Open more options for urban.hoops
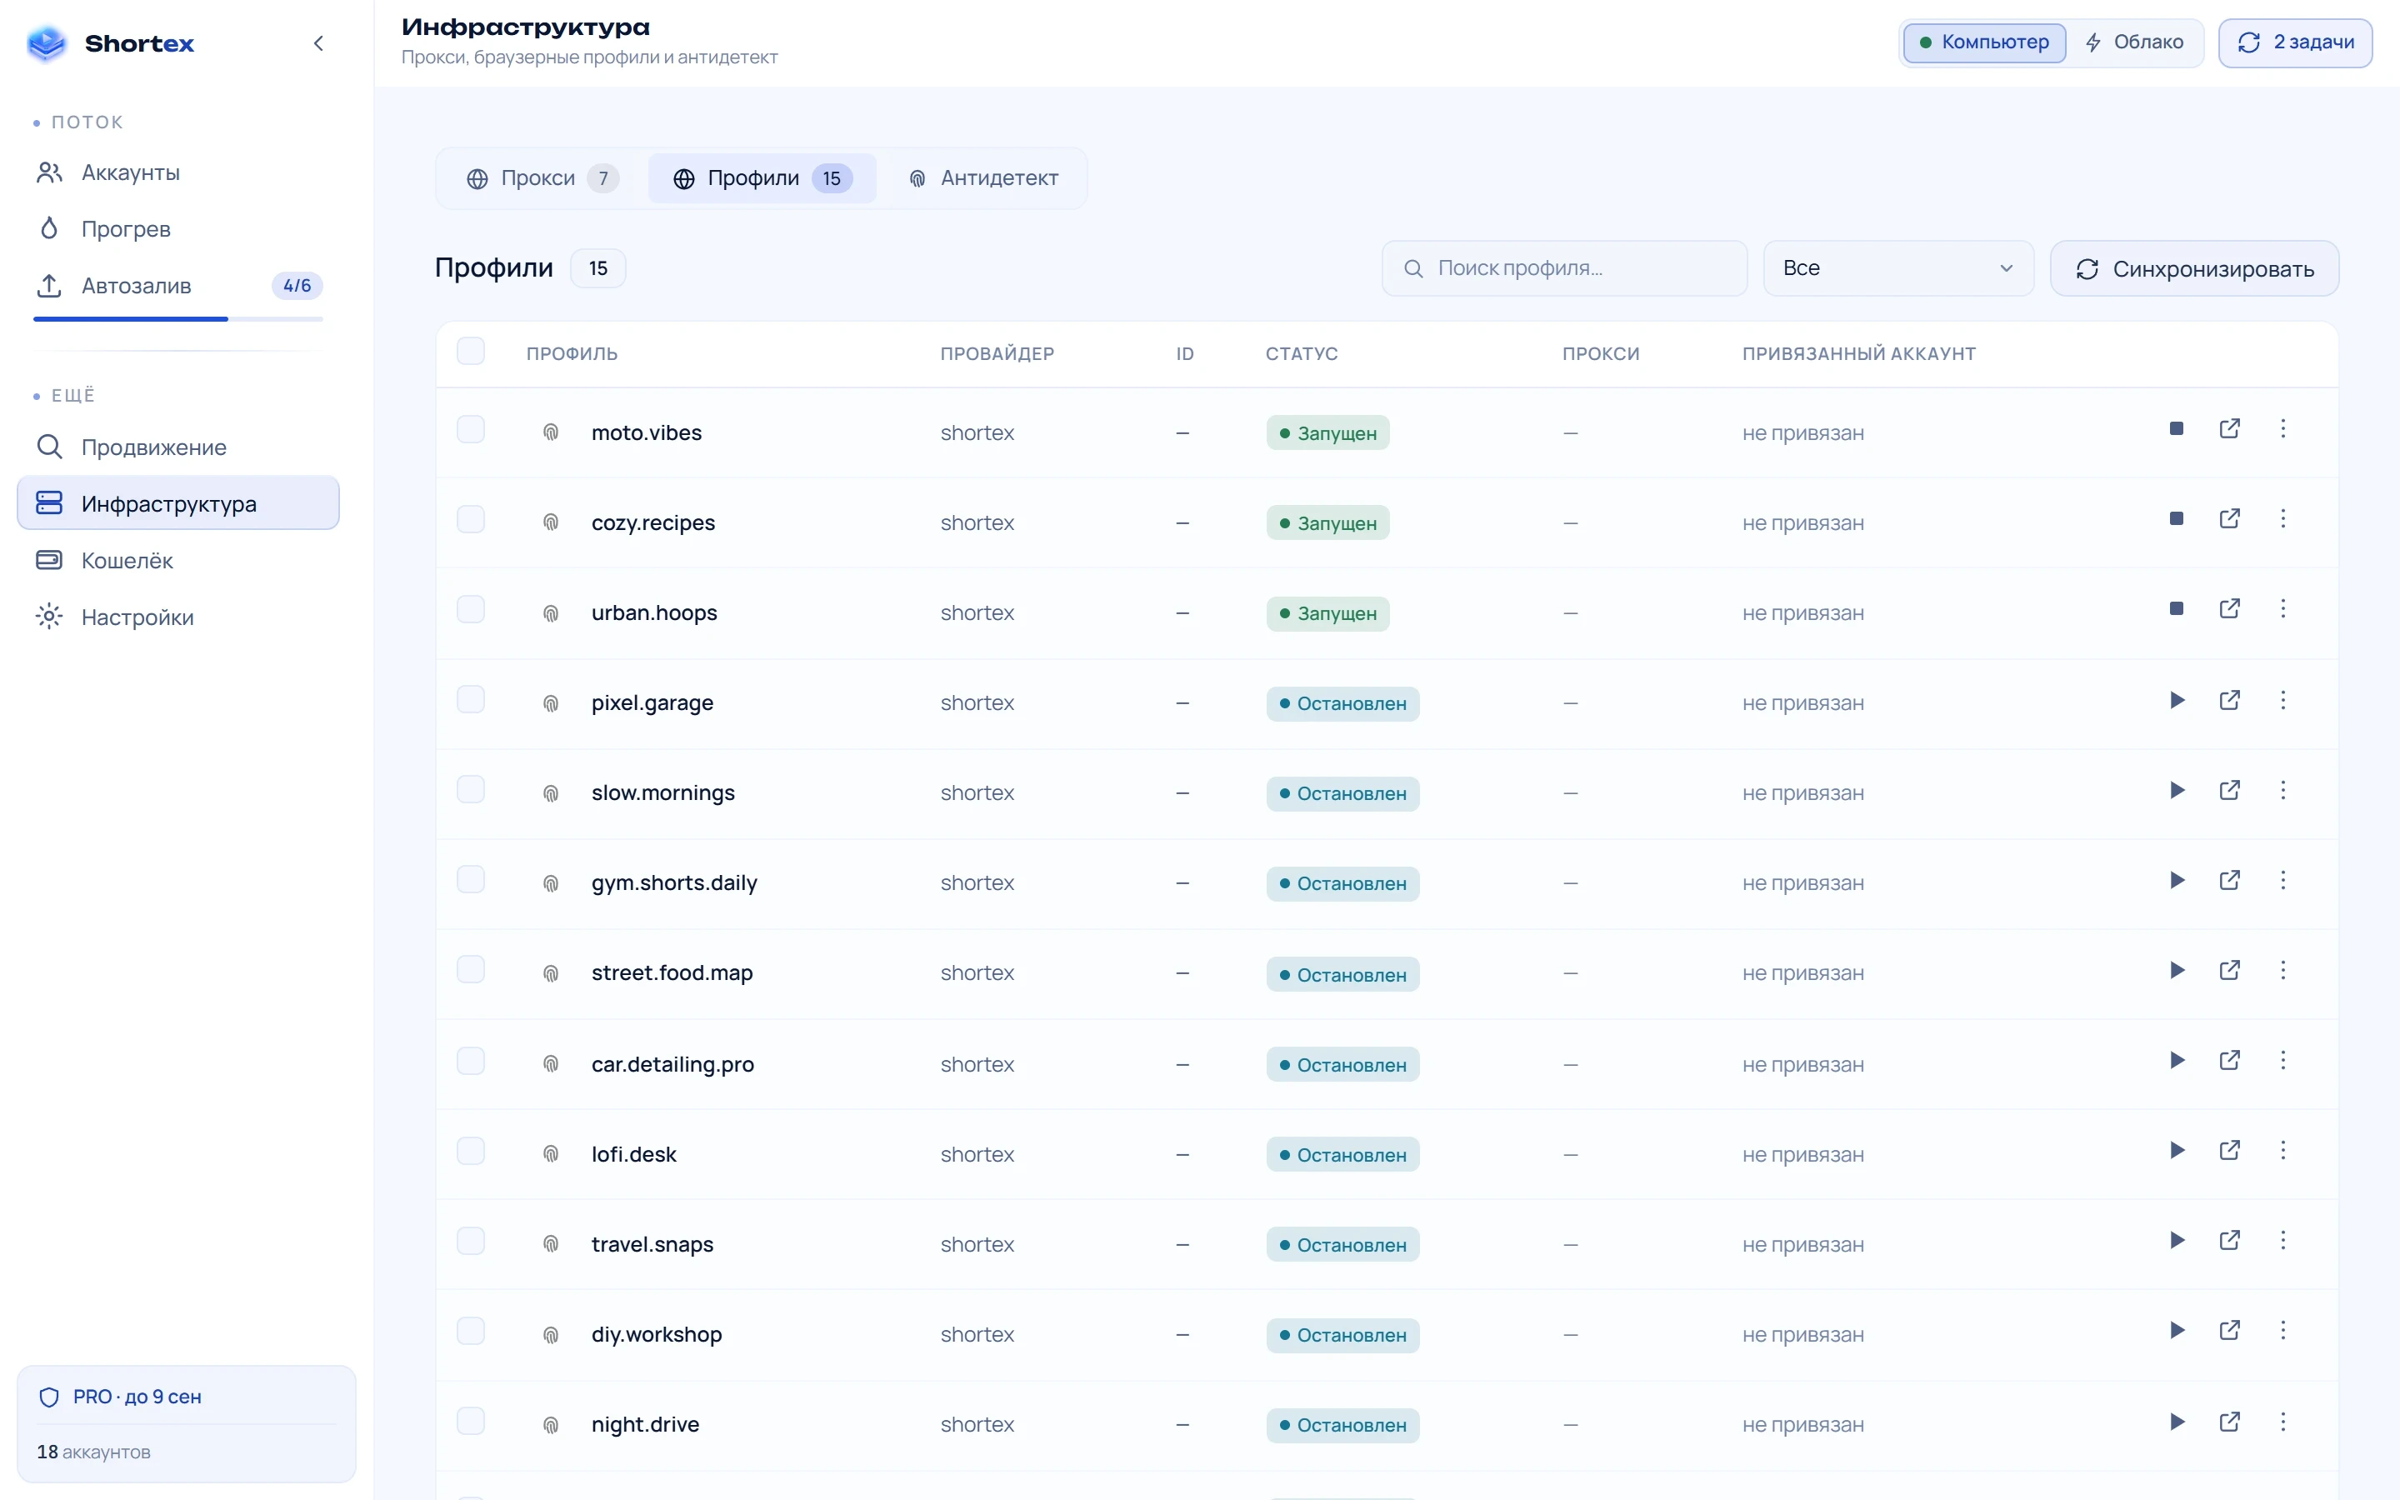The image size is (2400, 1500). click(2283, 609)
